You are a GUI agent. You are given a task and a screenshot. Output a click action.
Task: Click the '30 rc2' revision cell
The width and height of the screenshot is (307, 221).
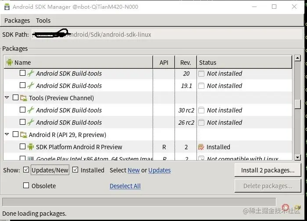[186, 110]
